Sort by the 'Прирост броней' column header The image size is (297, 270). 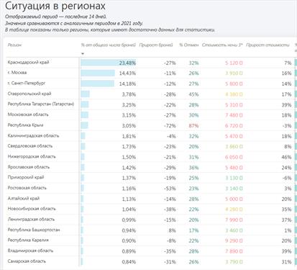pyautogui.click(x=156, y=45)
